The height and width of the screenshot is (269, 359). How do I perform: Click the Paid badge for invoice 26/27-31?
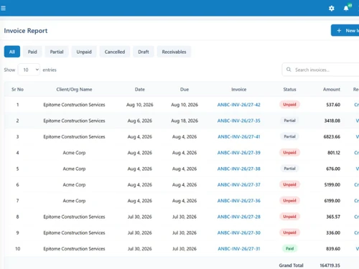pyautogui.click(x=289, y=249)
